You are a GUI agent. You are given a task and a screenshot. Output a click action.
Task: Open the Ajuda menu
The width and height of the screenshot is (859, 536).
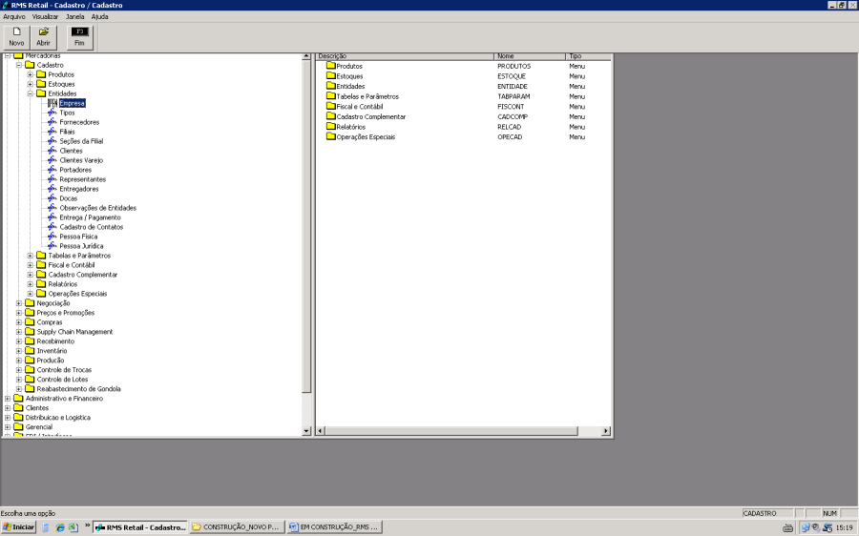[x=99, y=17]
